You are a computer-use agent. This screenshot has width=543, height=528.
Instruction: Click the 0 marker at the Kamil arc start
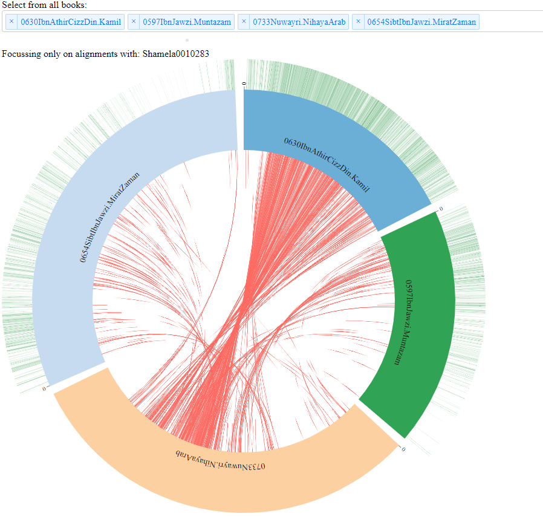(x=244, y=82)
